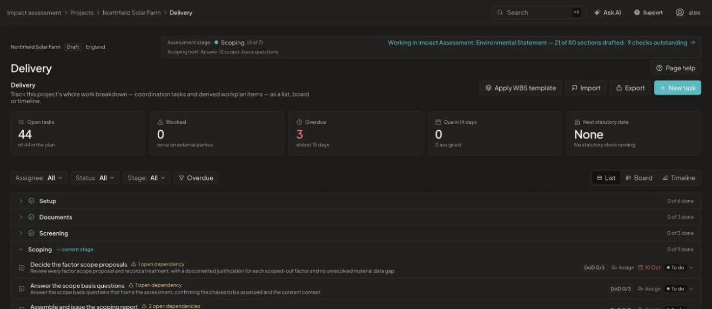Open the Working in Impact Assessment banner link
The width and height of the screenshot is (712, 309).
[541, 43]
